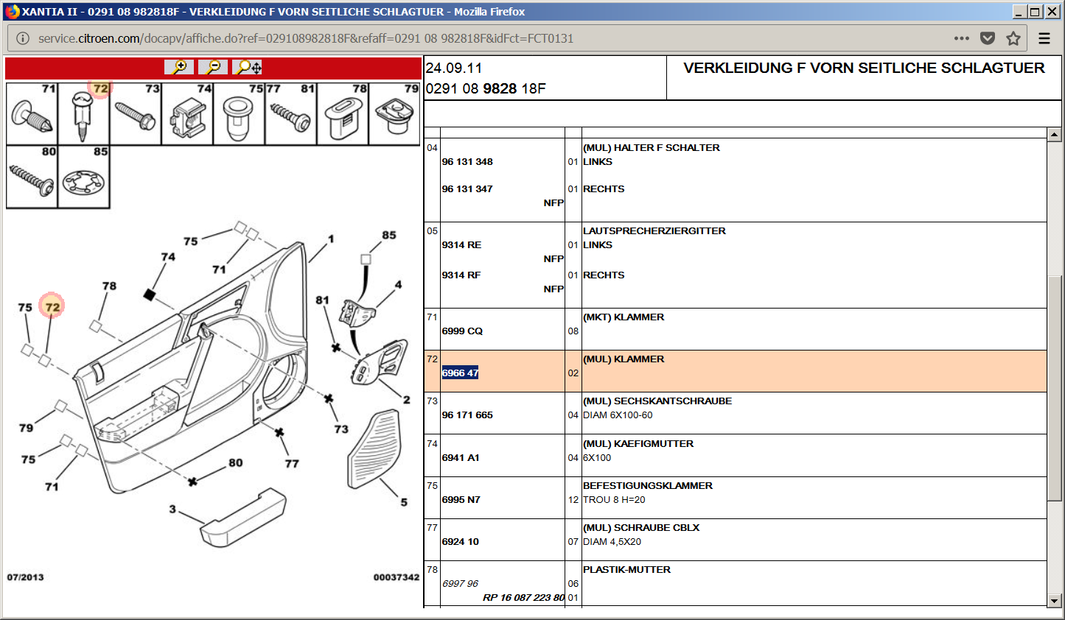Viewport: 1065px width, 620px height.
Task: Select part thumbnail 72 clip
Action: (x=84, y=113)
